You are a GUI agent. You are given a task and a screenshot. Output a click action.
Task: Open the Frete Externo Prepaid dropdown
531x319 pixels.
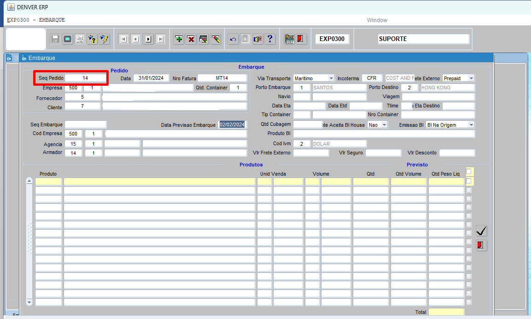471,78
